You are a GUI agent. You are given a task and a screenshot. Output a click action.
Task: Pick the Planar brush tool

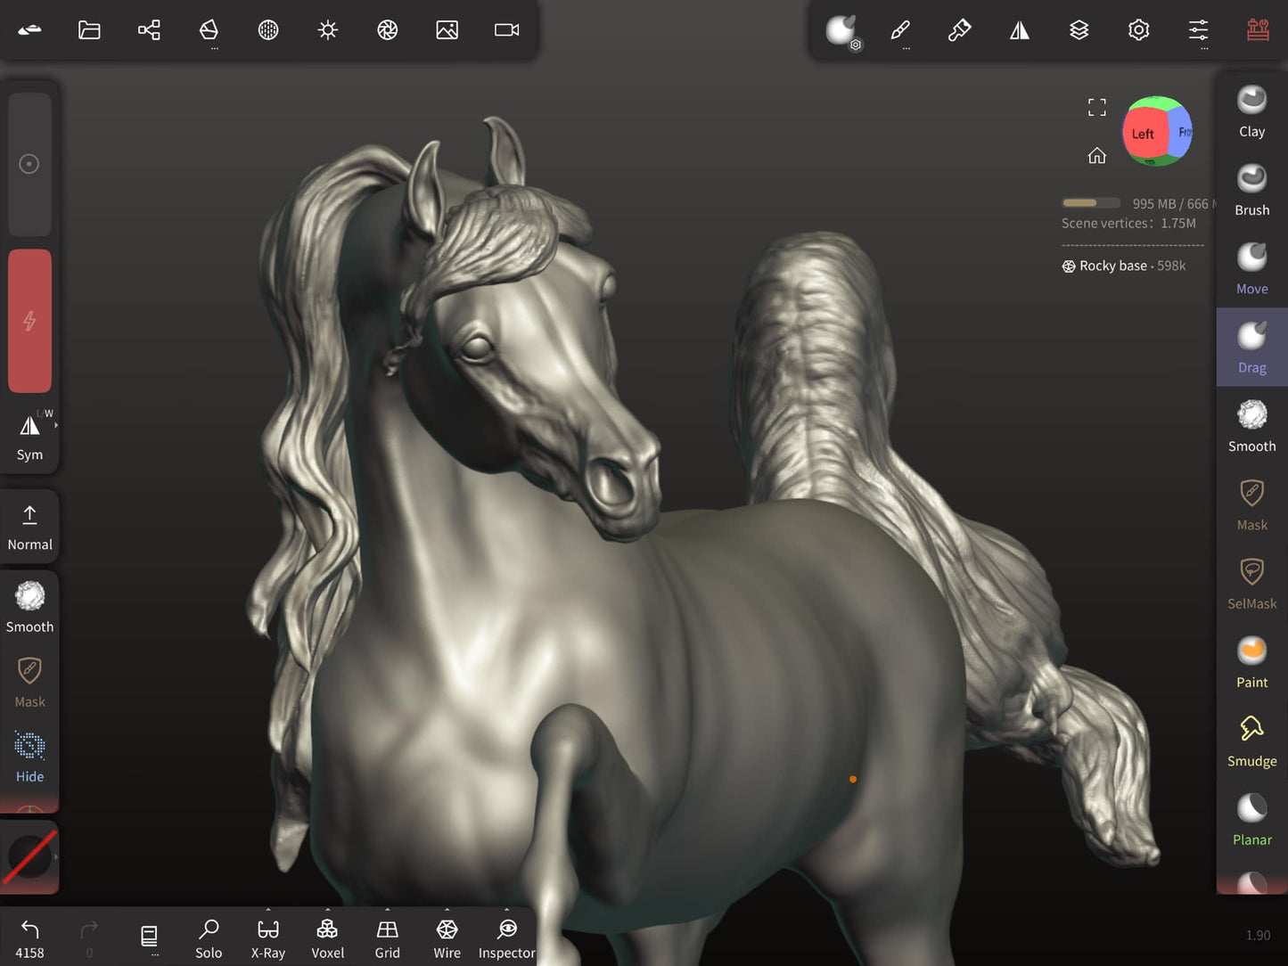pyautogui.click(x=1251, y=819)
